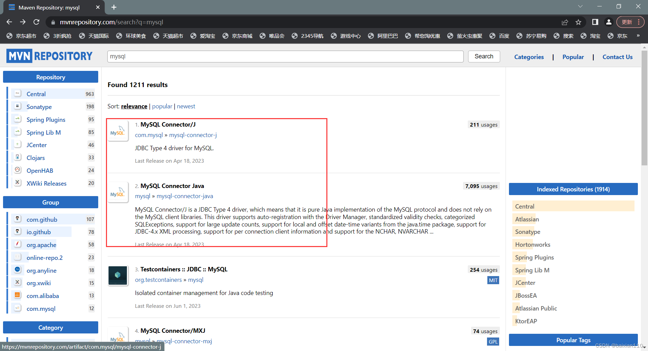The width and height of the screenshot is (648, 351).
Task: Click the OpenHAB repository icon
Action: [x=18, y=170]
